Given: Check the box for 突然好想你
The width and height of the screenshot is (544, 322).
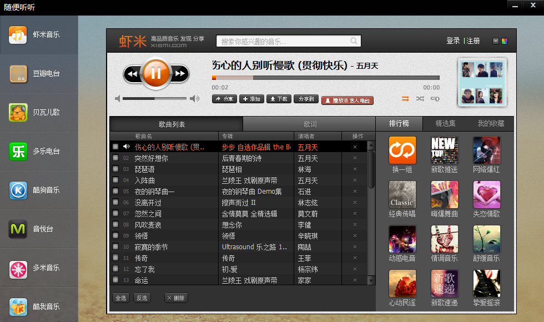Looking at the screenshot, I should (115, 158).
